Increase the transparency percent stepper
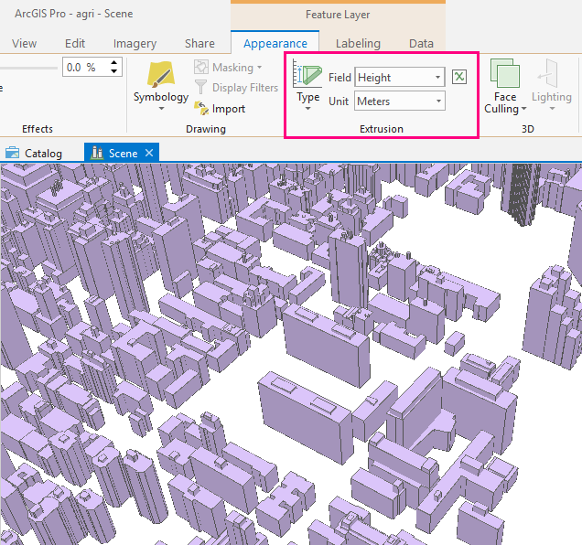The image size is (582, 545). [x=114, y=63]
